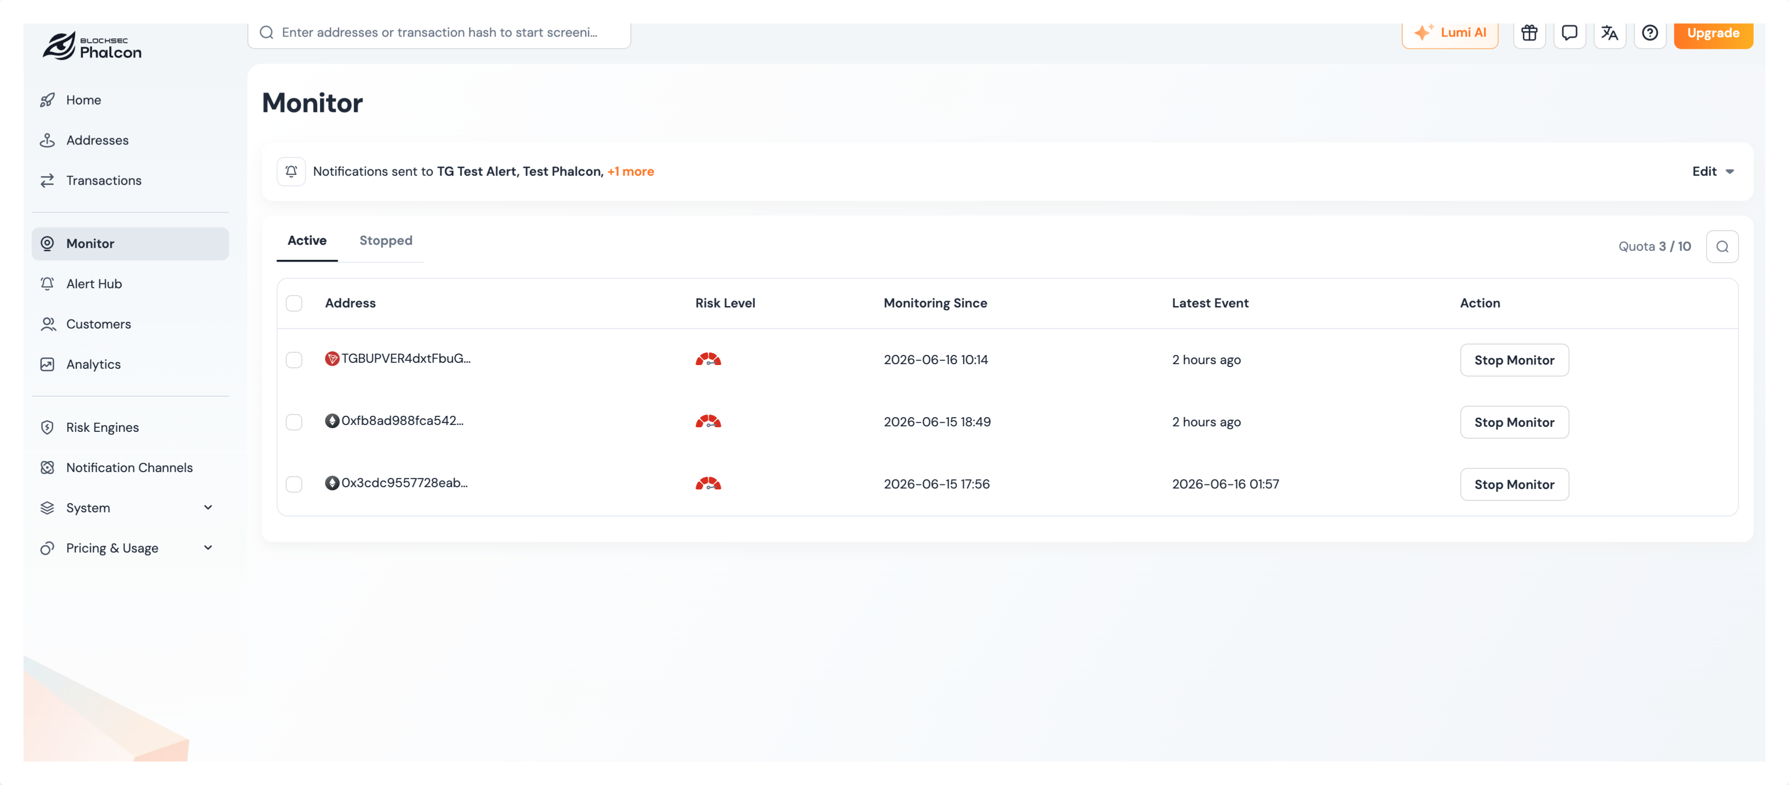Click the monitoring date 2026-06-15 17:56
1789x785 pixels.
[x=936, y=484]
